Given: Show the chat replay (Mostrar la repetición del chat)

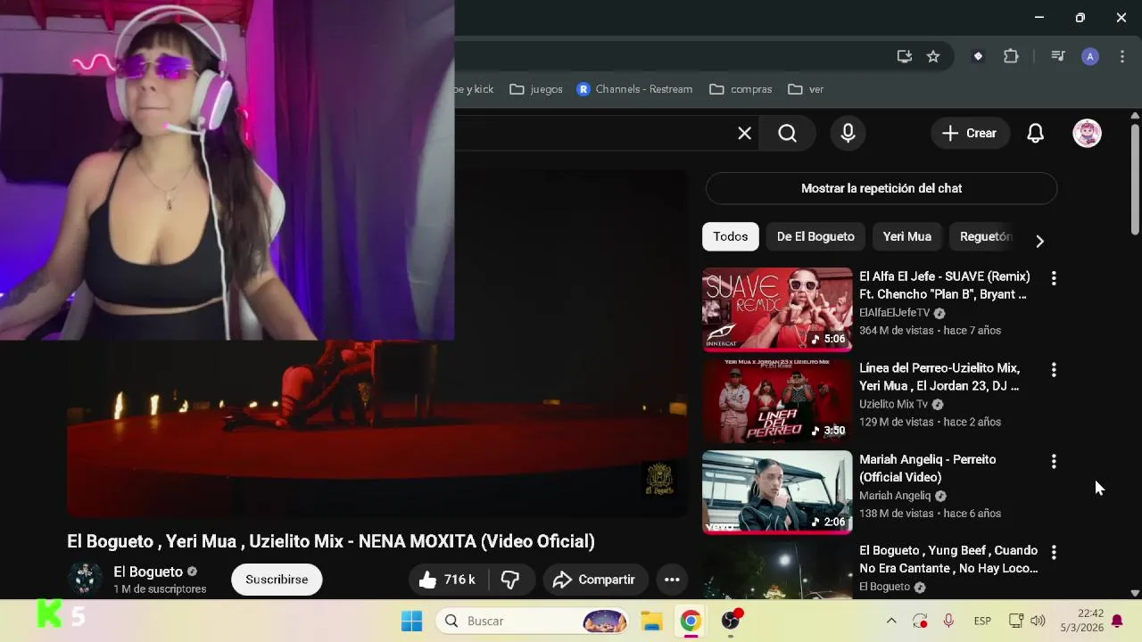Looking at the screenshot, I should pyautogui.click(x=881, y=188).
